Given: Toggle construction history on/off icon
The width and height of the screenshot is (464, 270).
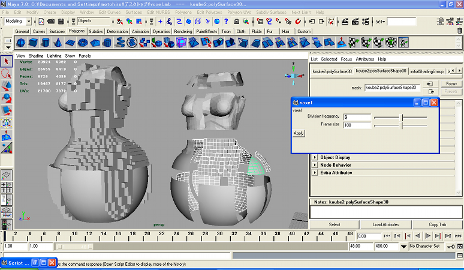Looking at the screenshot, I should coord(331,22).
